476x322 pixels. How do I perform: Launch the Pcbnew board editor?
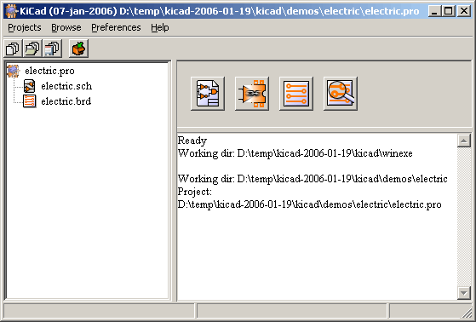coord(296,93)
